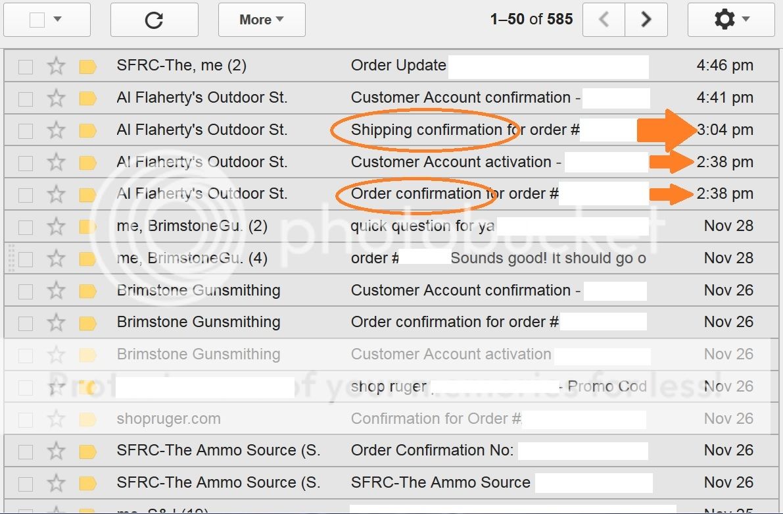Open the select-all checkbox dropdown arrow
The height and width of the screenshot is (514, 783).
click(58, 20)
